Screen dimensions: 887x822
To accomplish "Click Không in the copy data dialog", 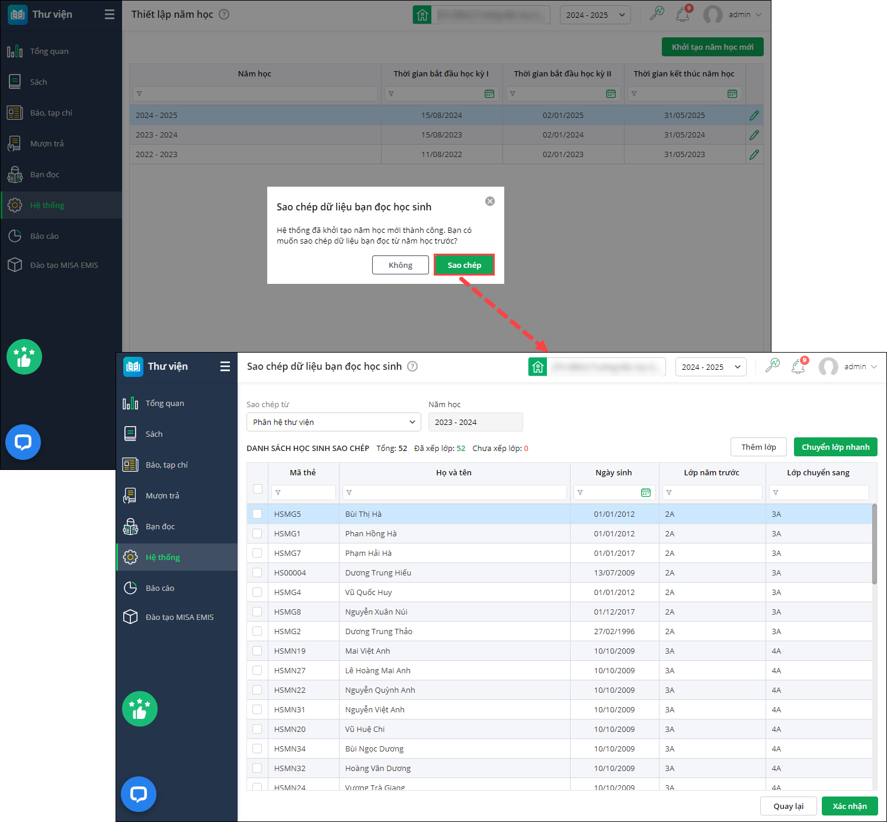I will (x=401, y=265).
